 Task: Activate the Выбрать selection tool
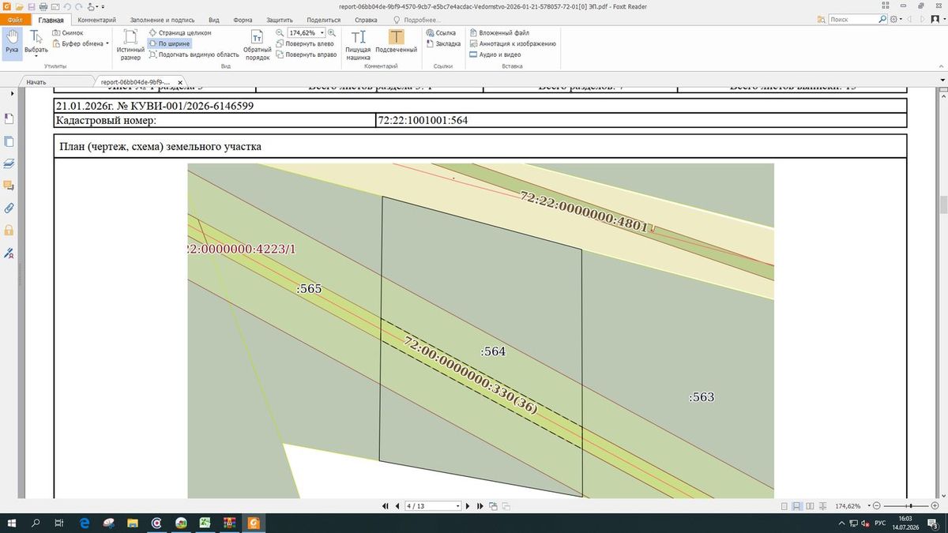tap(36, 43)
